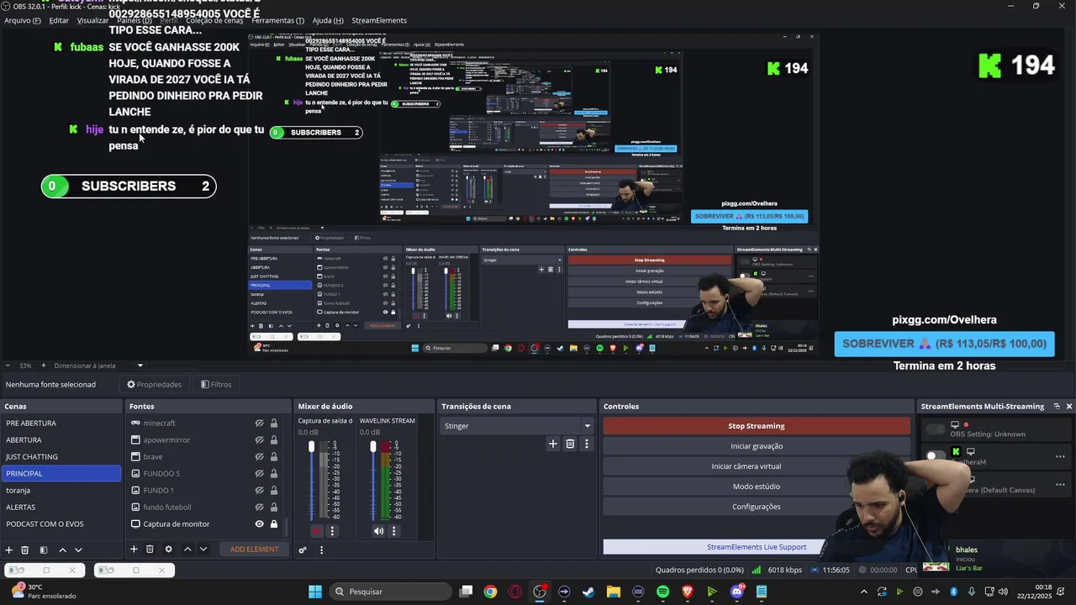1076x605 pixels.
Task: Open advanced audio properties gears icon
Action: click(x=303, y=550)
